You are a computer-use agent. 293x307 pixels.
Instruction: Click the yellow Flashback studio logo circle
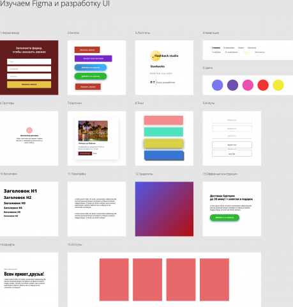pyautogui.click(x=155, y=56)
